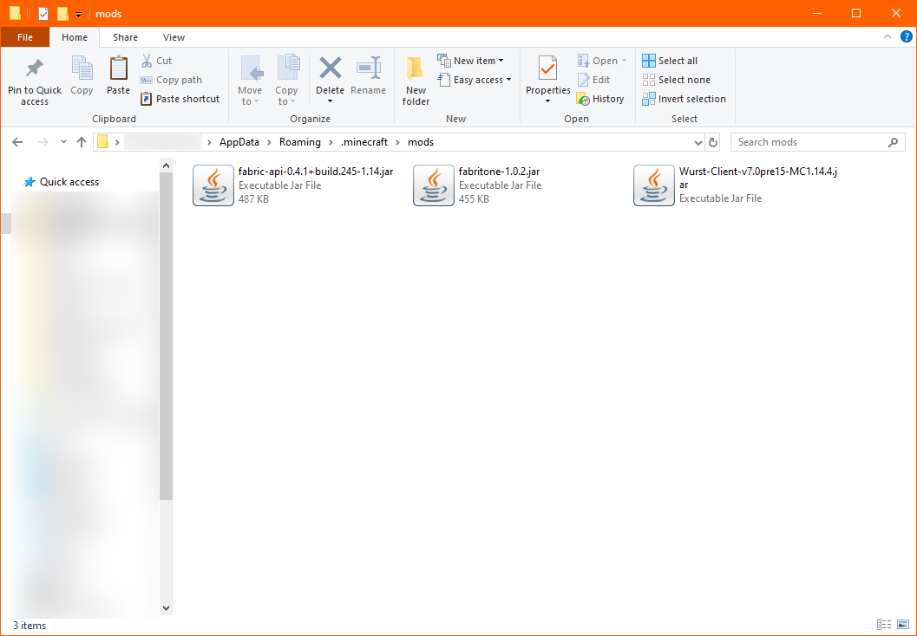
Task: Click Invert selection
Action: [x=684, y=100]
